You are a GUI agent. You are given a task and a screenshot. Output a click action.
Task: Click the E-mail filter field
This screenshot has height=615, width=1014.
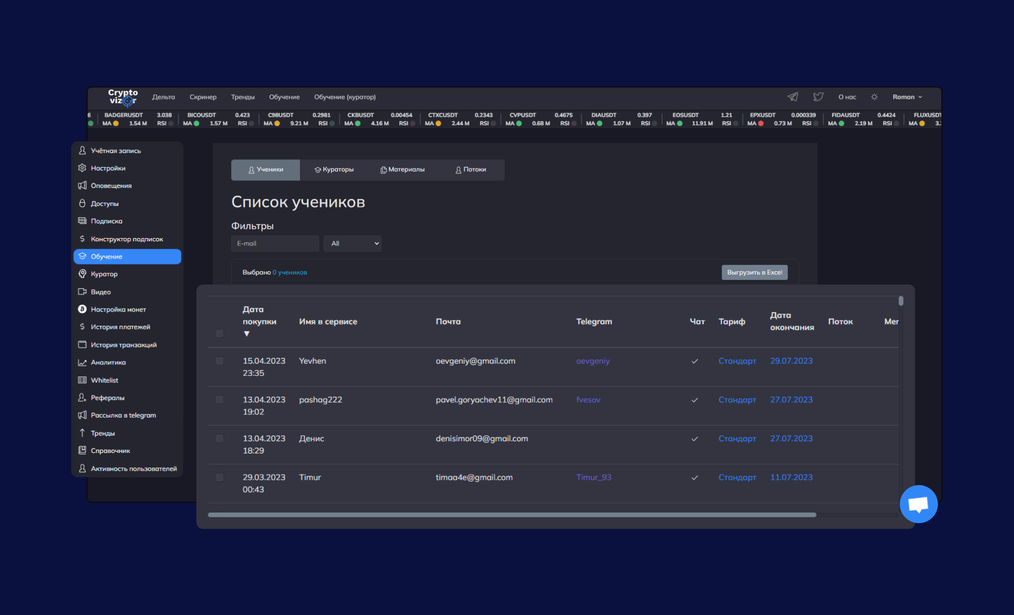pyautogui.click(x=275, y=243)
